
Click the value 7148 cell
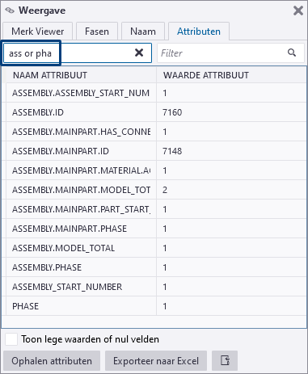231,151
